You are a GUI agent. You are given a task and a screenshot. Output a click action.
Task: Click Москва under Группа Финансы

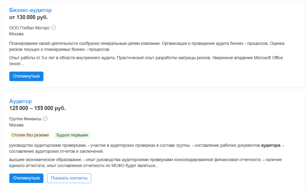(16, 125)
